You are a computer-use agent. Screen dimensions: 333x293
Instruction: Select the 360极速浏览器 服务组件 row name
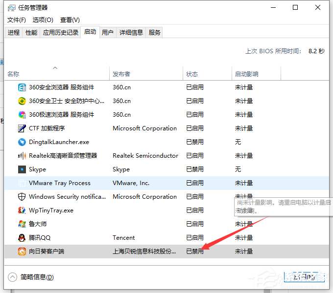click(61, 115)
